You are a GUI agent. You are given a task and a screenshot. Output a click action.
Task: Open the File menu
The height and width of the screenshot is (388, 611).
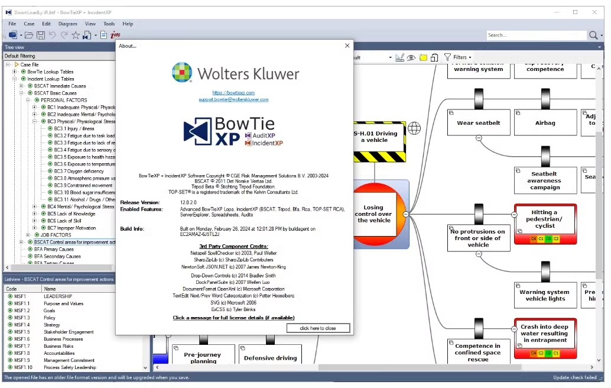12,24
